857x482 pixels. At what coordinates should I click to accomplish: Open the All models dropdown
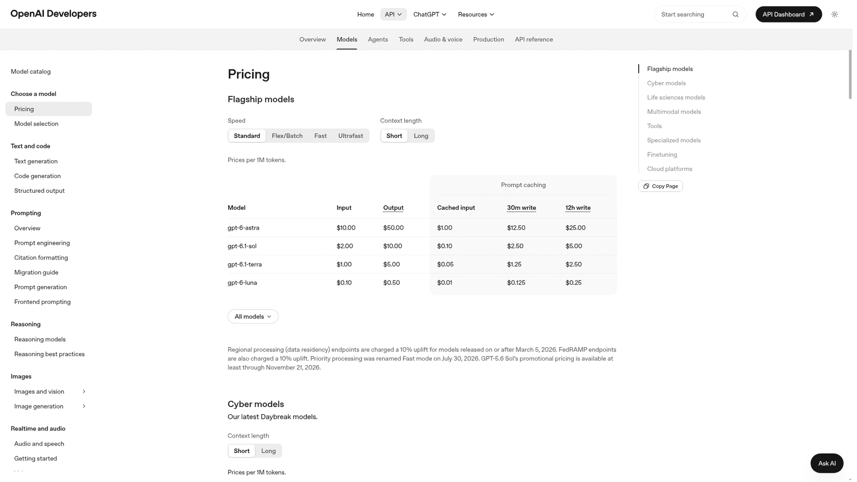coord(253,317)
